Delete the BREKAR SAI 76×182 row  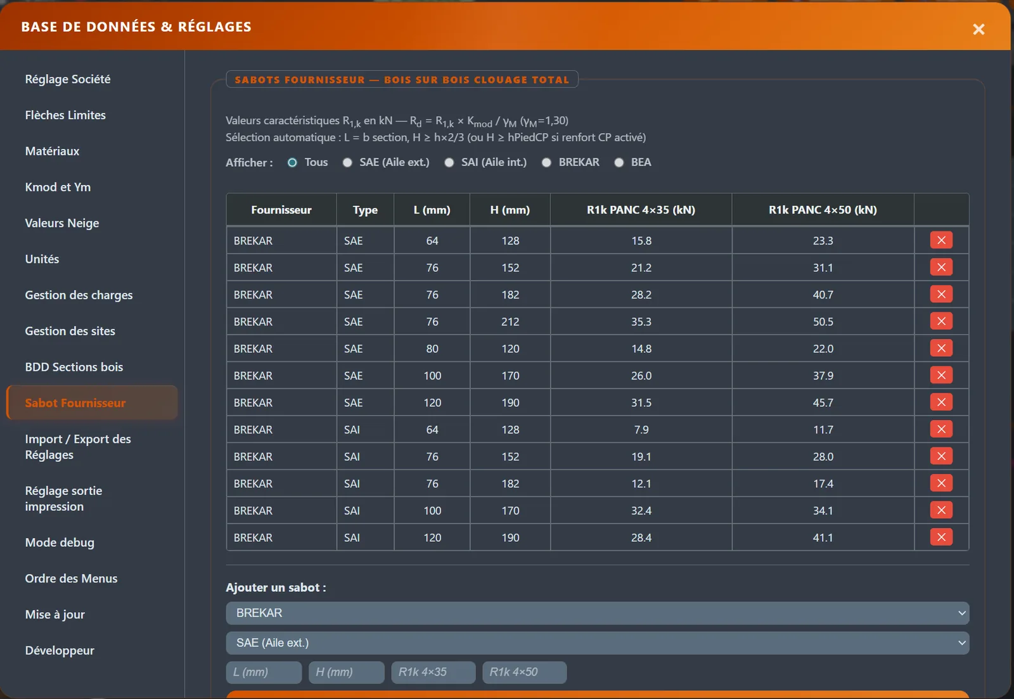coord(941,483)
